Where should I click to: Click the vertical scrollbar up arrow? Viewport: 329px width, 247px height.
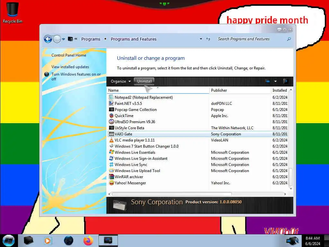(290, 90)
